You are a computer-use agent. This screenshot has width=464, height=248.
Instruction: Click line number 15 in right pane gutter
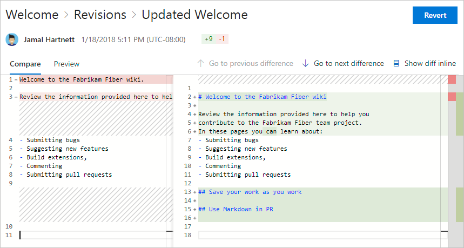[187, 209]
